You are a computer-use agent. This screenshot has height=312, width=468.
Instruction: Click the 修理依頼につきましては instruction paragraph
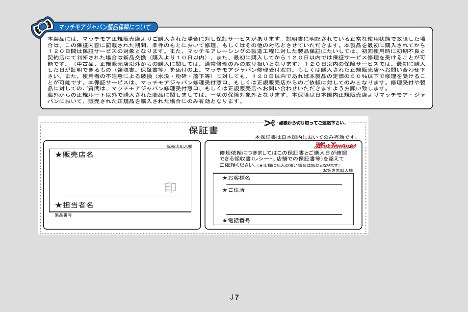(283, 159)
